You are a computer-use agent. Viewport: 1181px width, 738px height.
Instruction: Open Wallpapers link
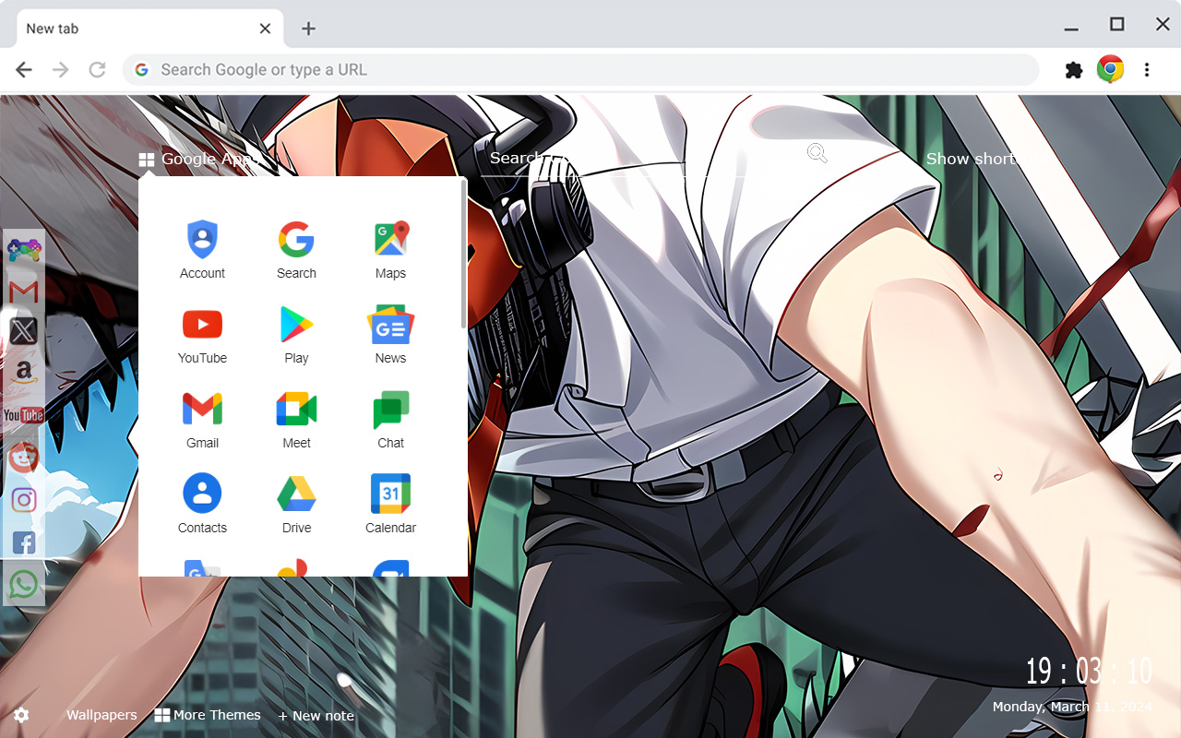pyautogui.click(x=101, y=715)
